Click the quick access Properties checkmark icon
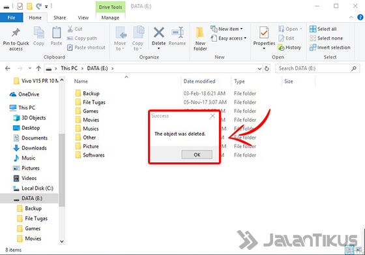365x255 pixels. pyautogui.click(x=20, y=7)
